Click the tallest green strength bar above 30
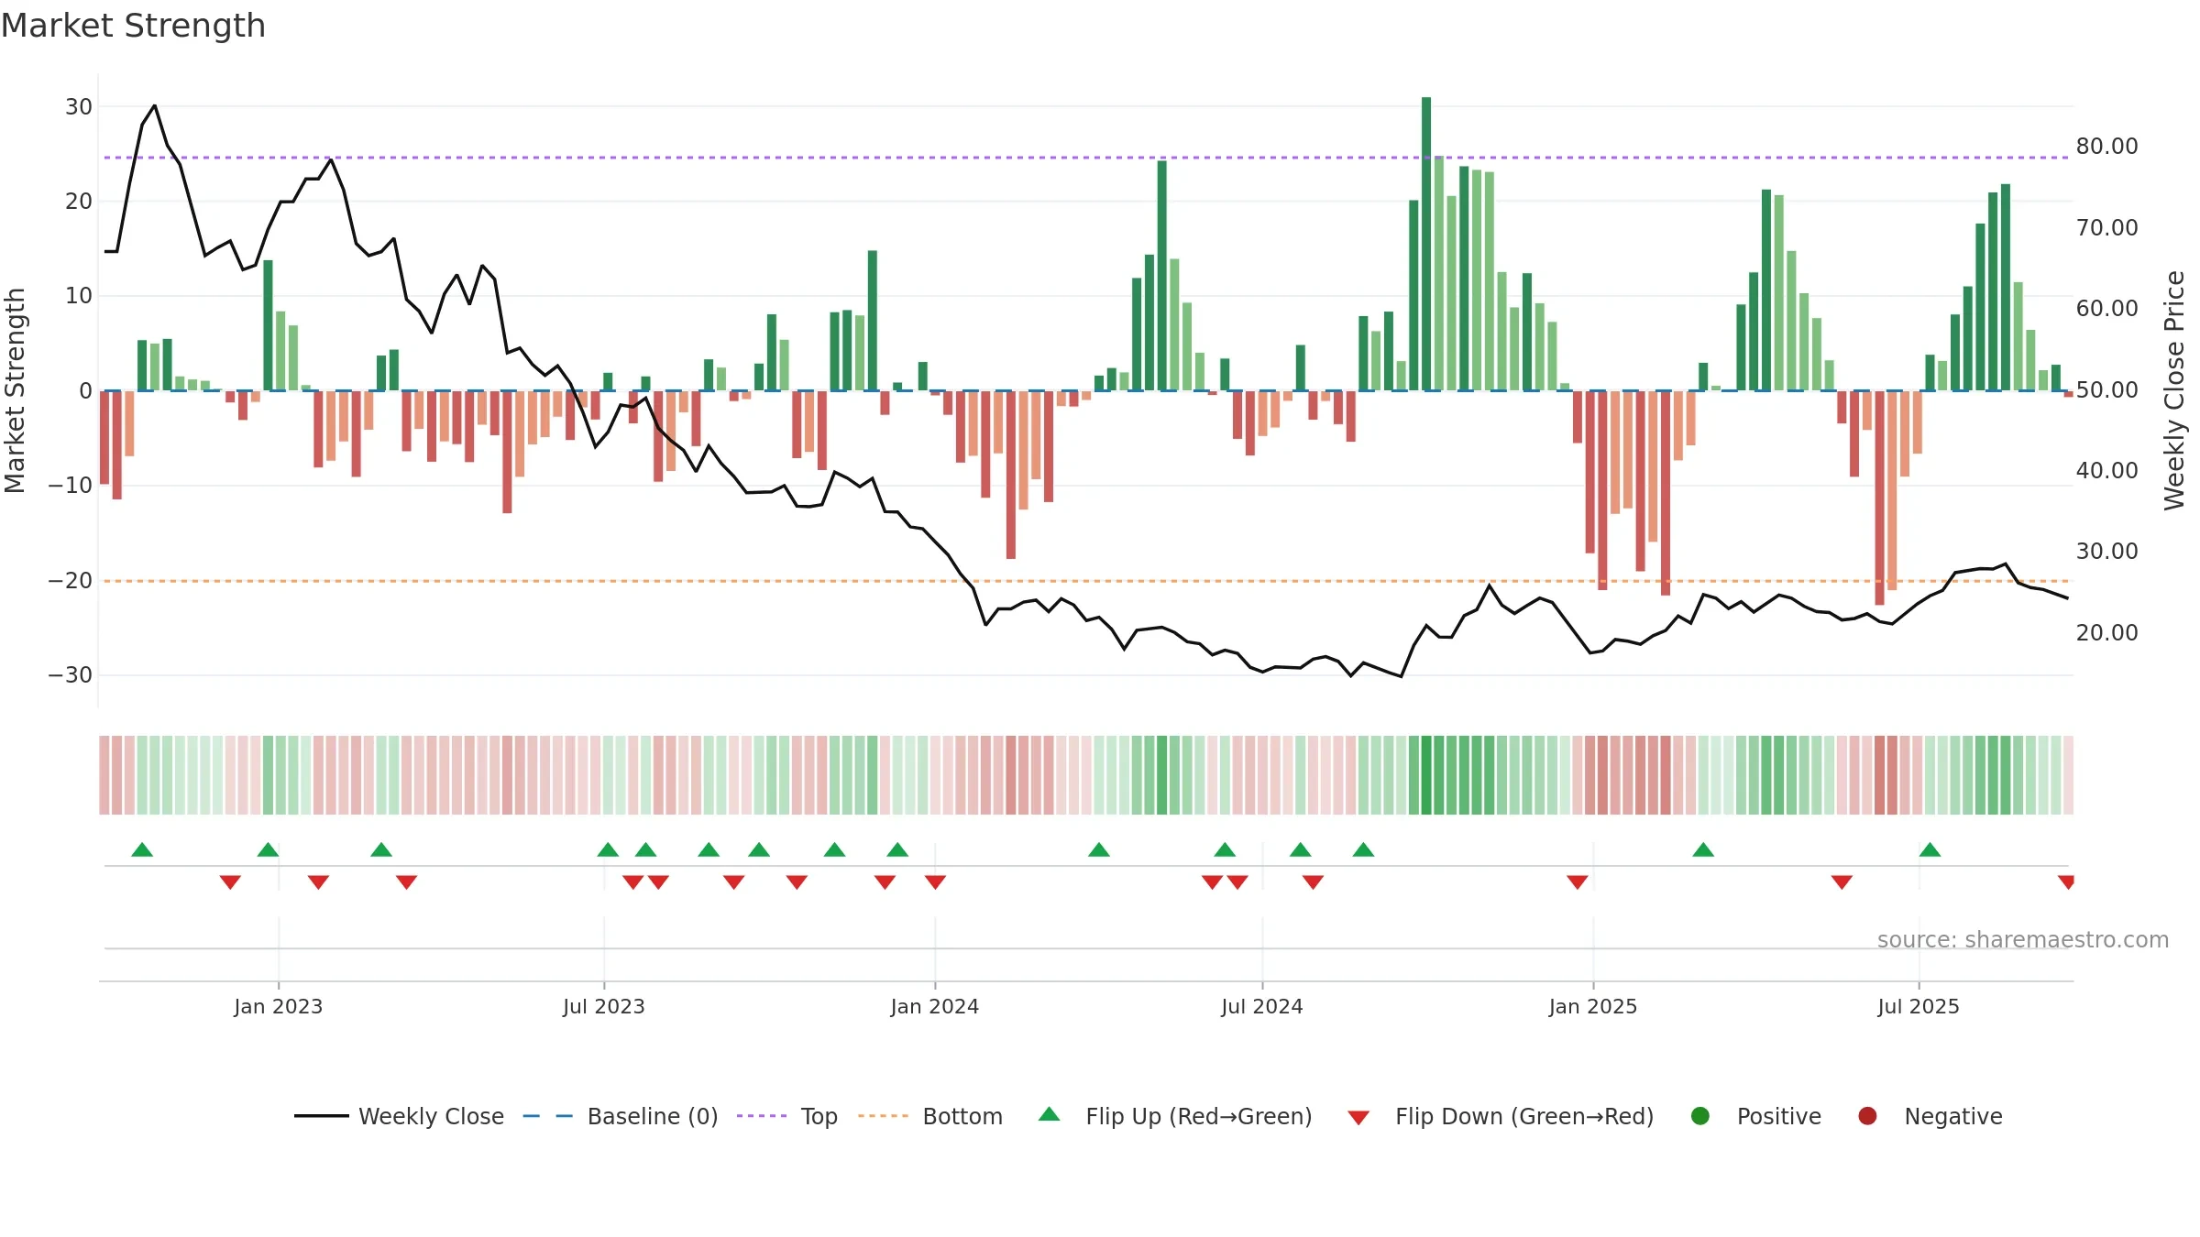2200x1237 pixels. click(1426, 244)
